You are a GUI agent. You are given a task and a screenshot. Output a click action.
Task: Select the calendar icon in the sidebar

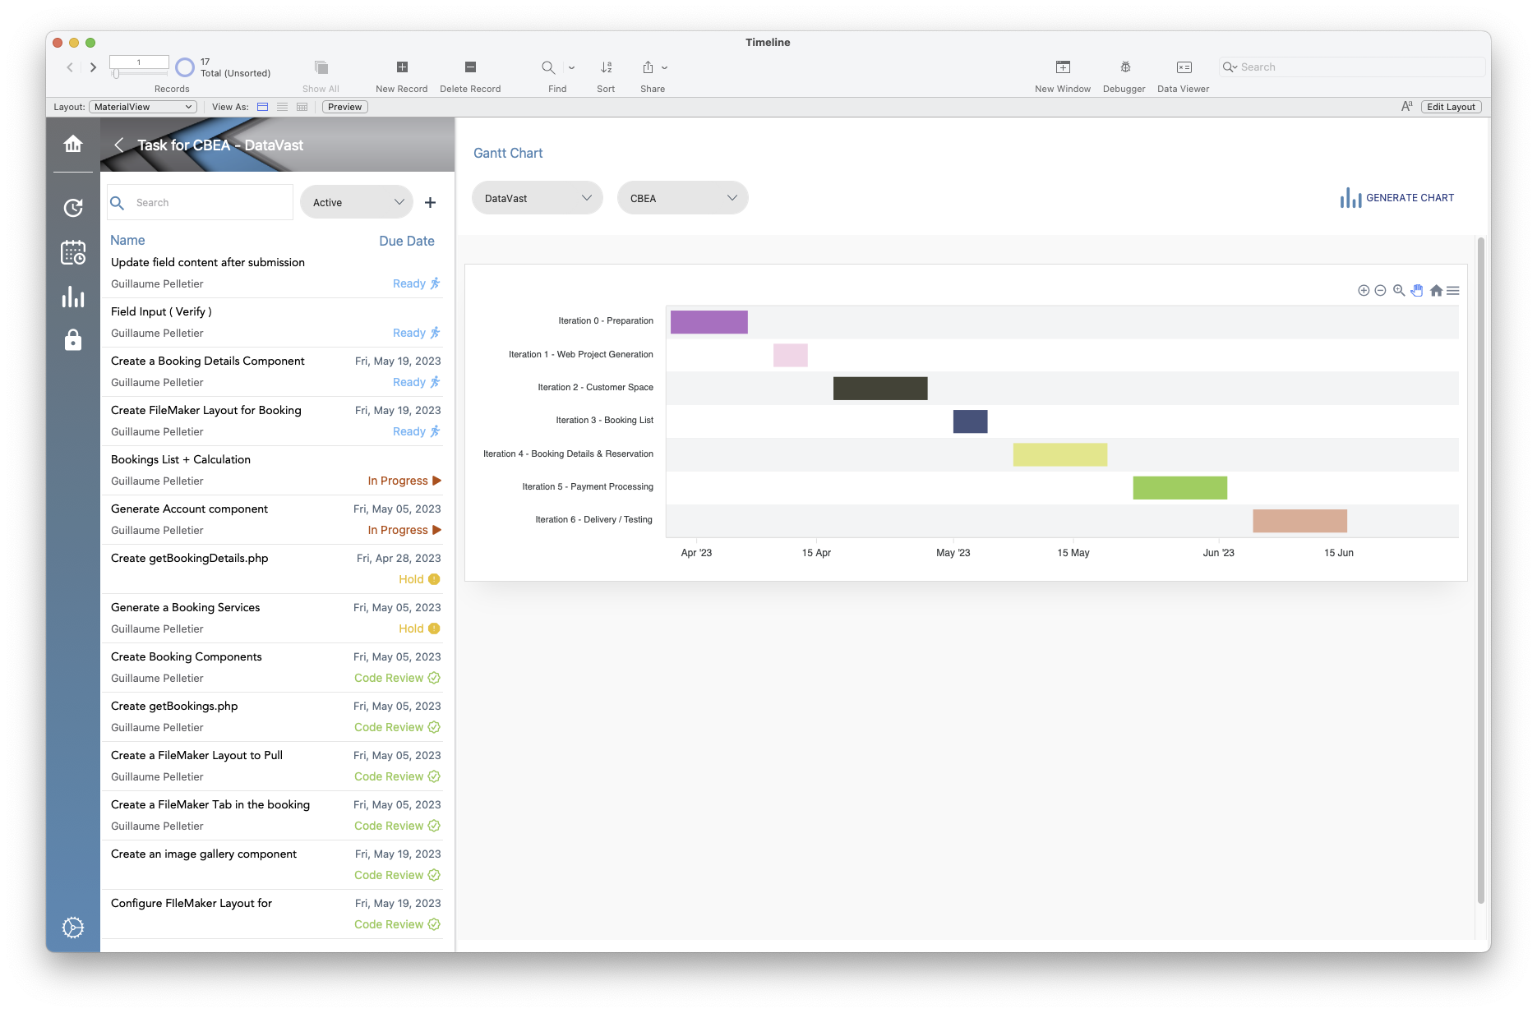pos(72,253)
